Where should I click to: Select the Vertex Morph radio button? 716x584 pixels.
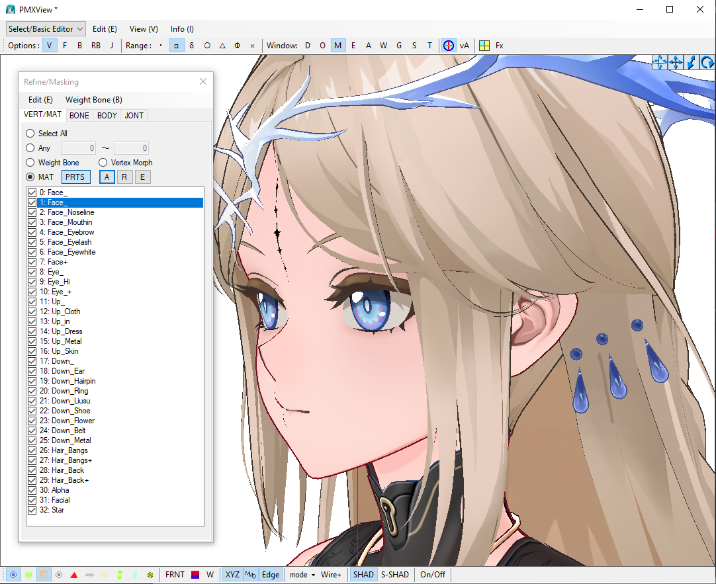103,163
